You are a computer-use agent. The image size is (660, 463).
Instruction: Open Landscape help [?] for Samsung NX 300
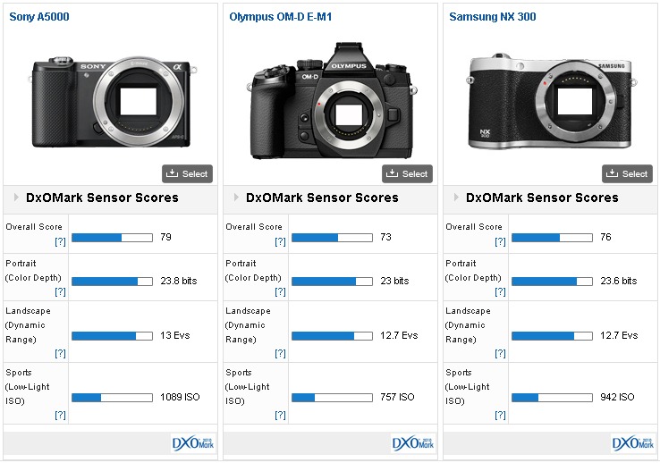500,354
